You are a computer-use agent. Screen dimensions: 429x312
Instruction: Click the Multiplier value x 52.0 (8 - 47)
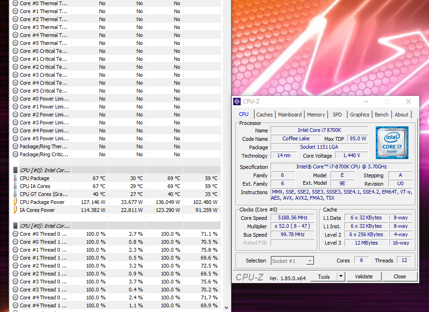coord(293,226)
